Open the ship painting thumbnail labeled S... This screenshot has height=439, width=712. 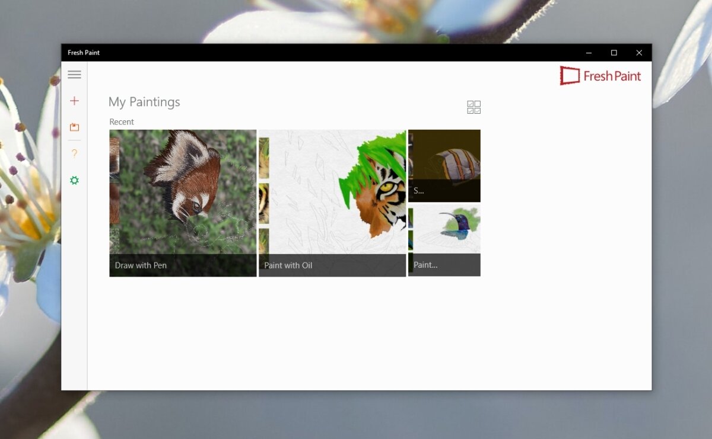[x=444, y=166]
